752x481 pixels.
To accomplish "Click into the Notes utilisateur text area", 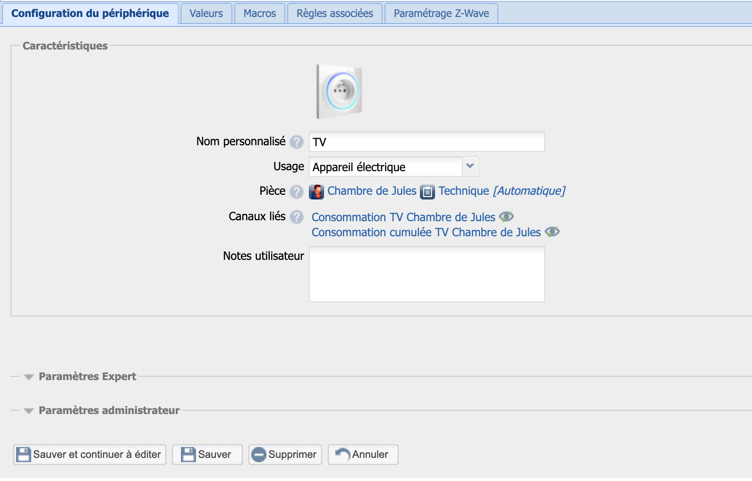I will coord(427,274).
